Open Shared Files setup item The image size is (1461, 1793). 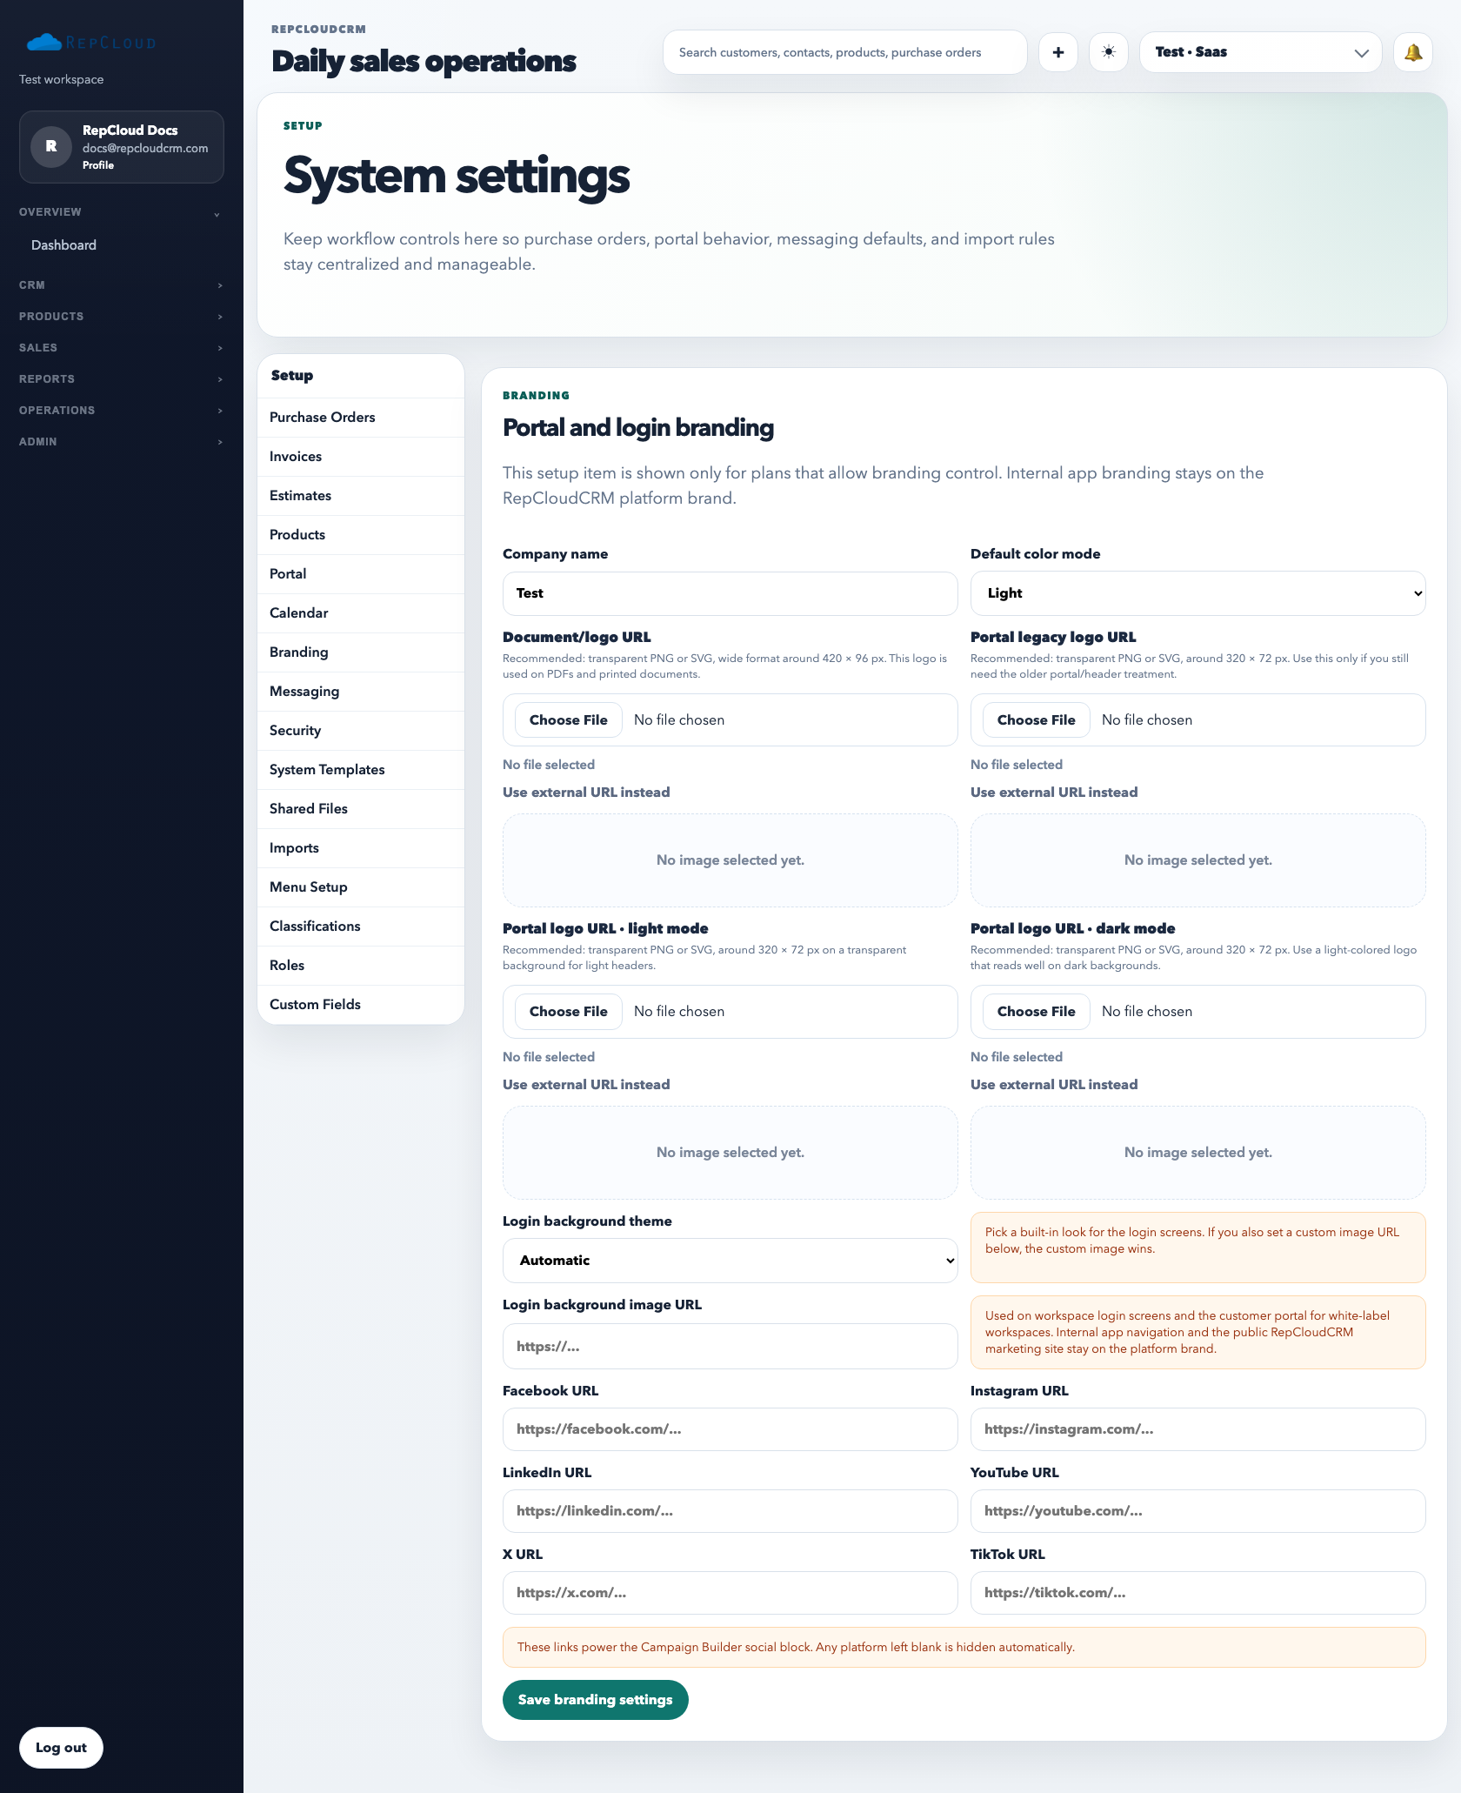pos(361,809)
